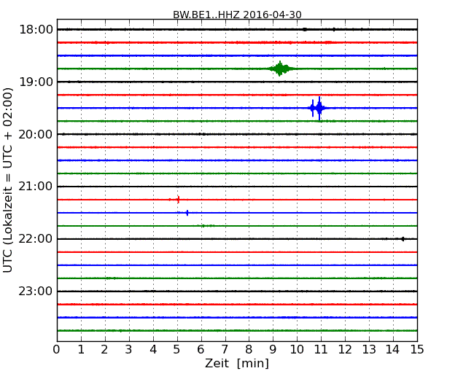The image size is (474, 379).
Task: Click the Zeit [min] axis label
Action: 237,363
